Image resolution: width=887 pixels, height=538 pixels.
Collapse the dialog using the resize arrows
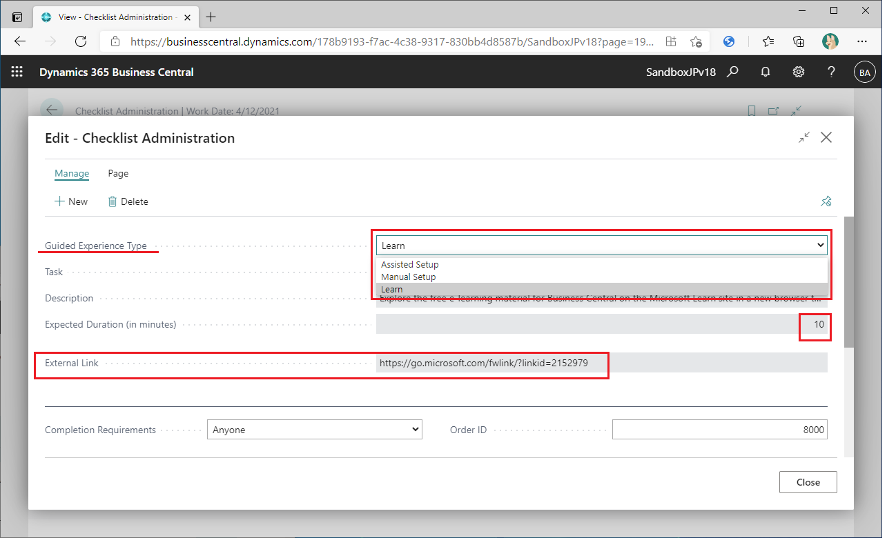(803, 137)
